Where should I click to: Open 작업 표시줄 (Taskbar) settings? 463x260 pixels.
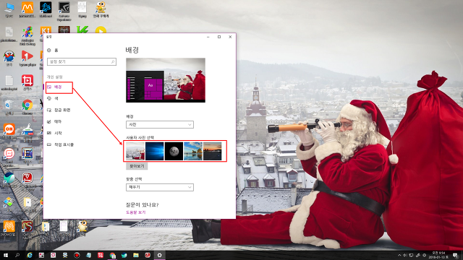(60, 144)
